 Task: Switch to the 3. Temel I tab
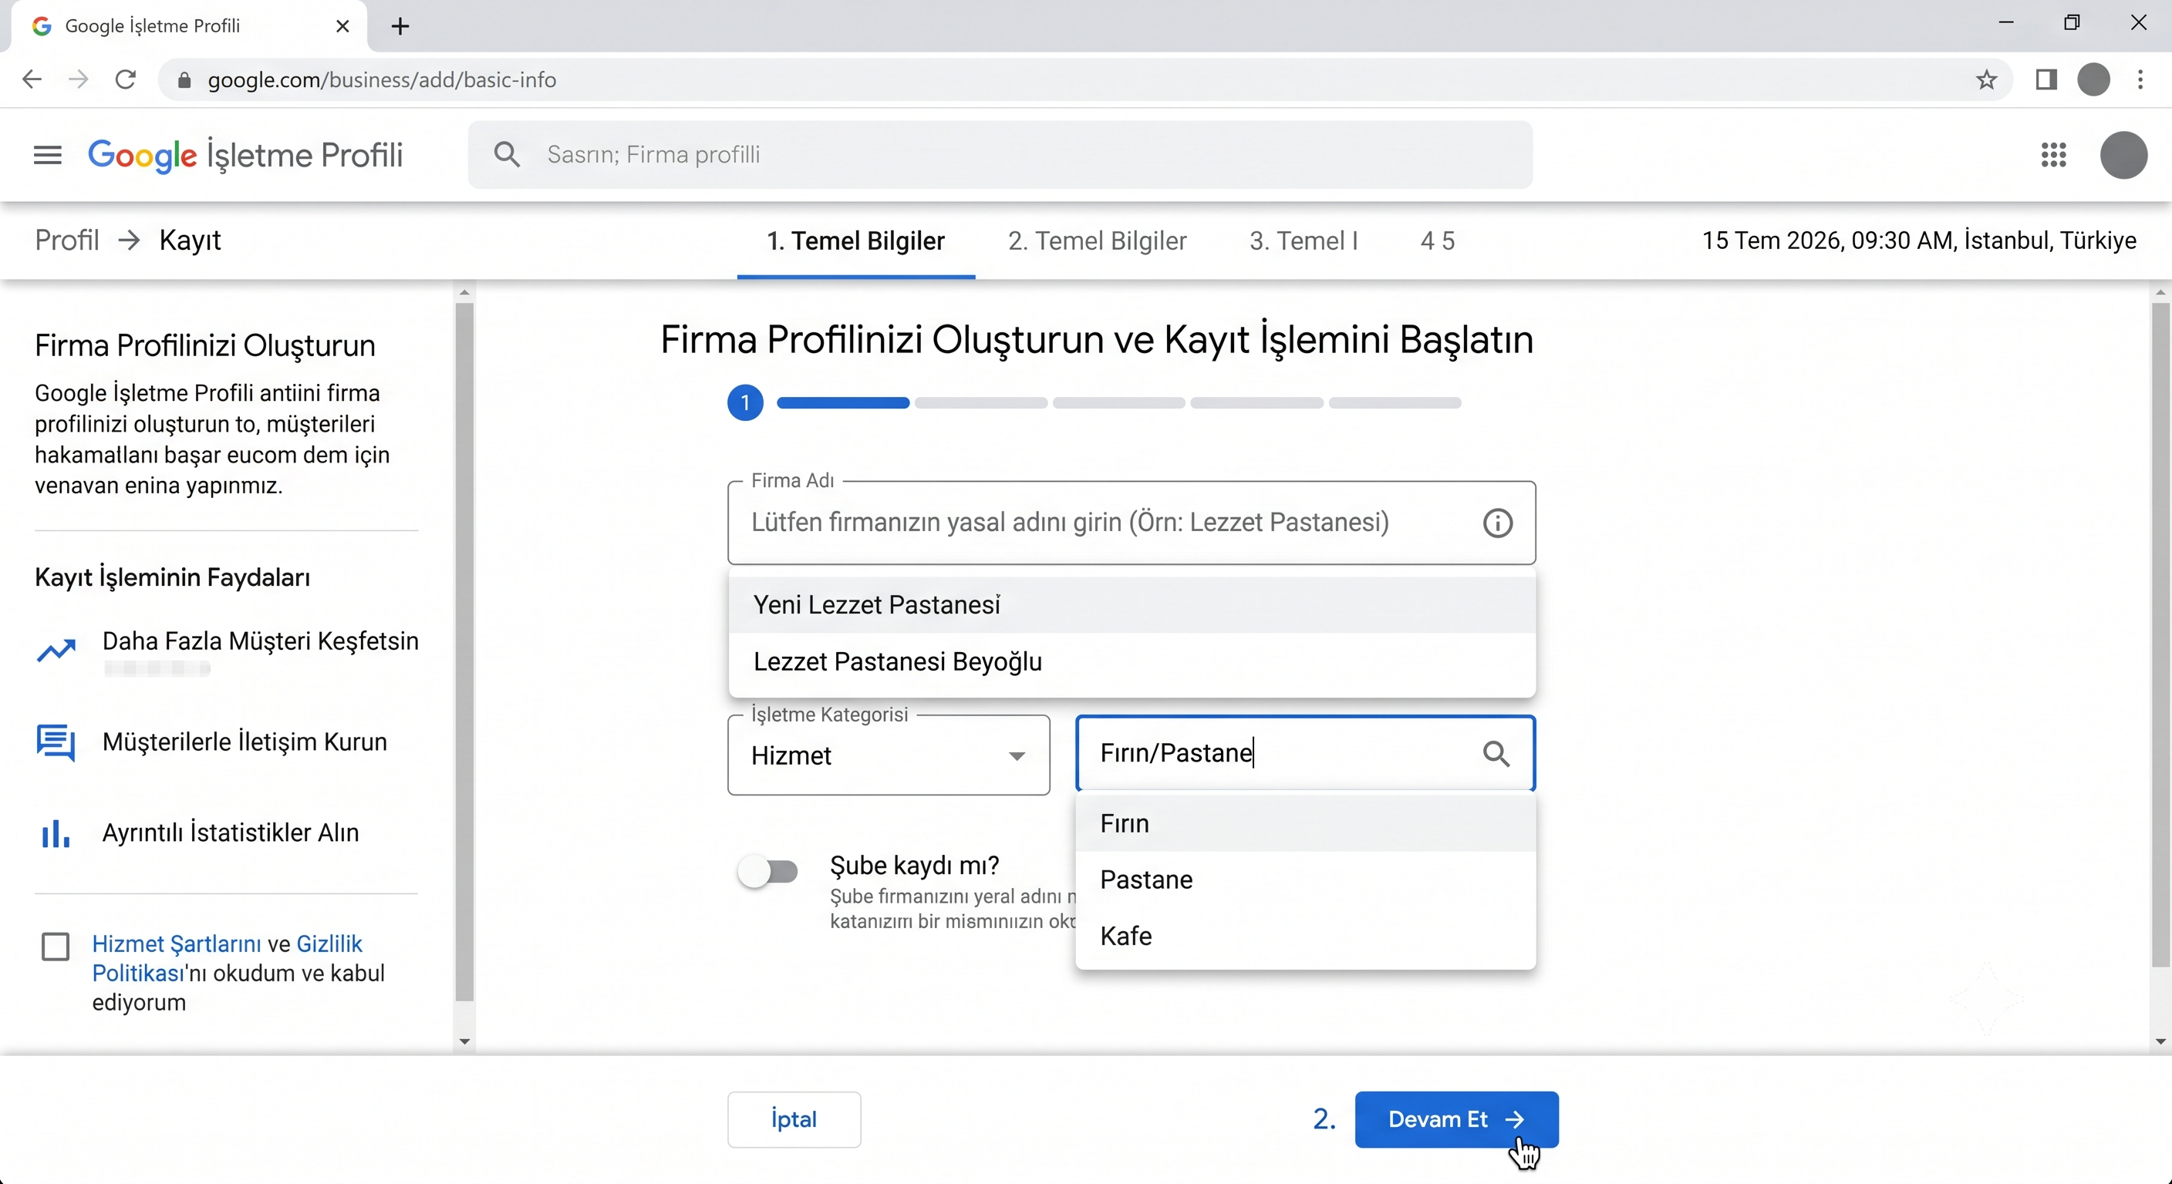tap(1304, 241)
